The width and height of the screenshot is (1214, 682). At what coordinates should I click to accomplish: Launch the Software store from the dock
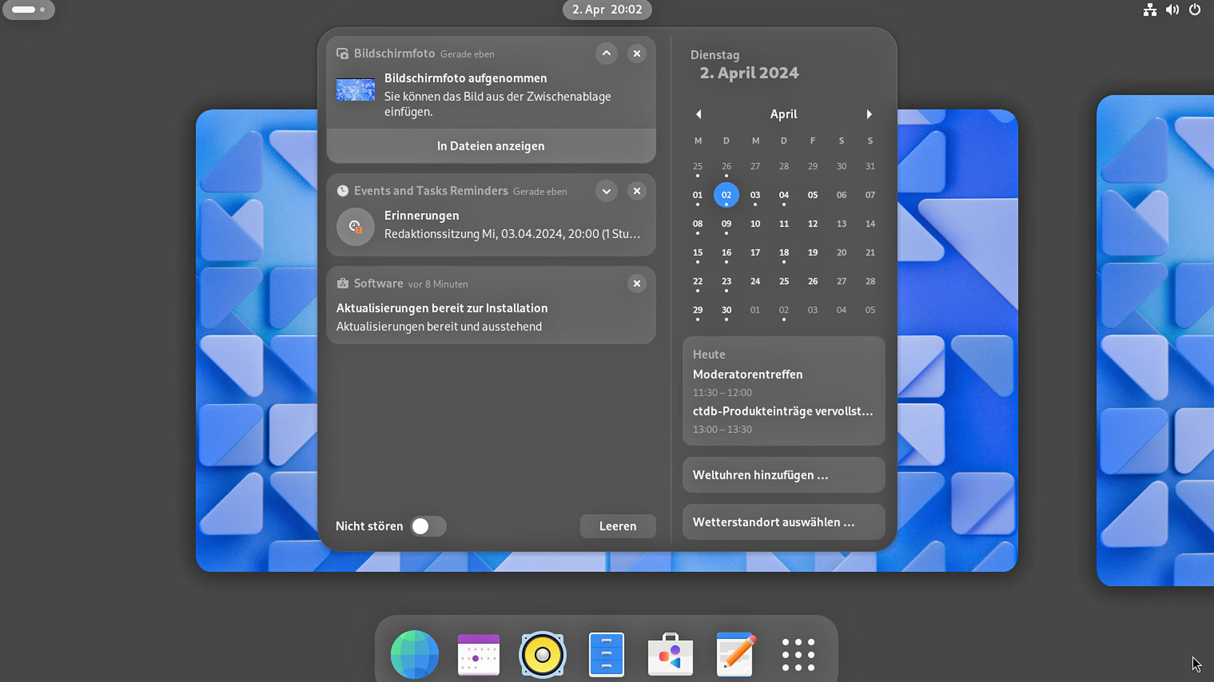tap(670, 654)
